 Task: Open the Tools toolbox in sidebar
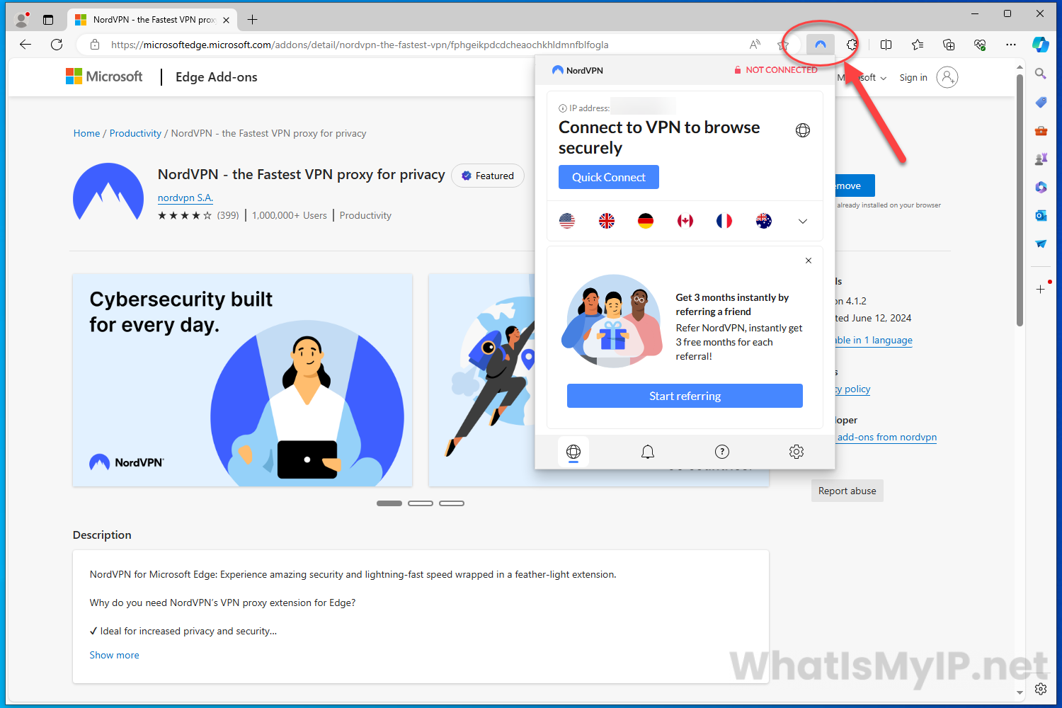1040,130
